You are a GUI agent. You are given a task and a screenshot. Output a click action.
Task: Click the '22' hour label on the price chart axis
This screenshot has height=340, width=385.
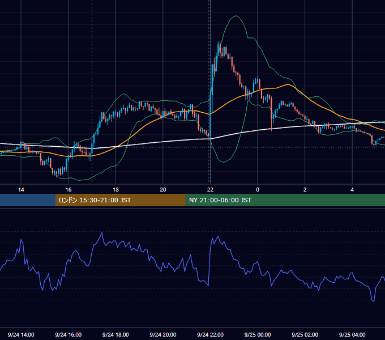tap(210, 190)
